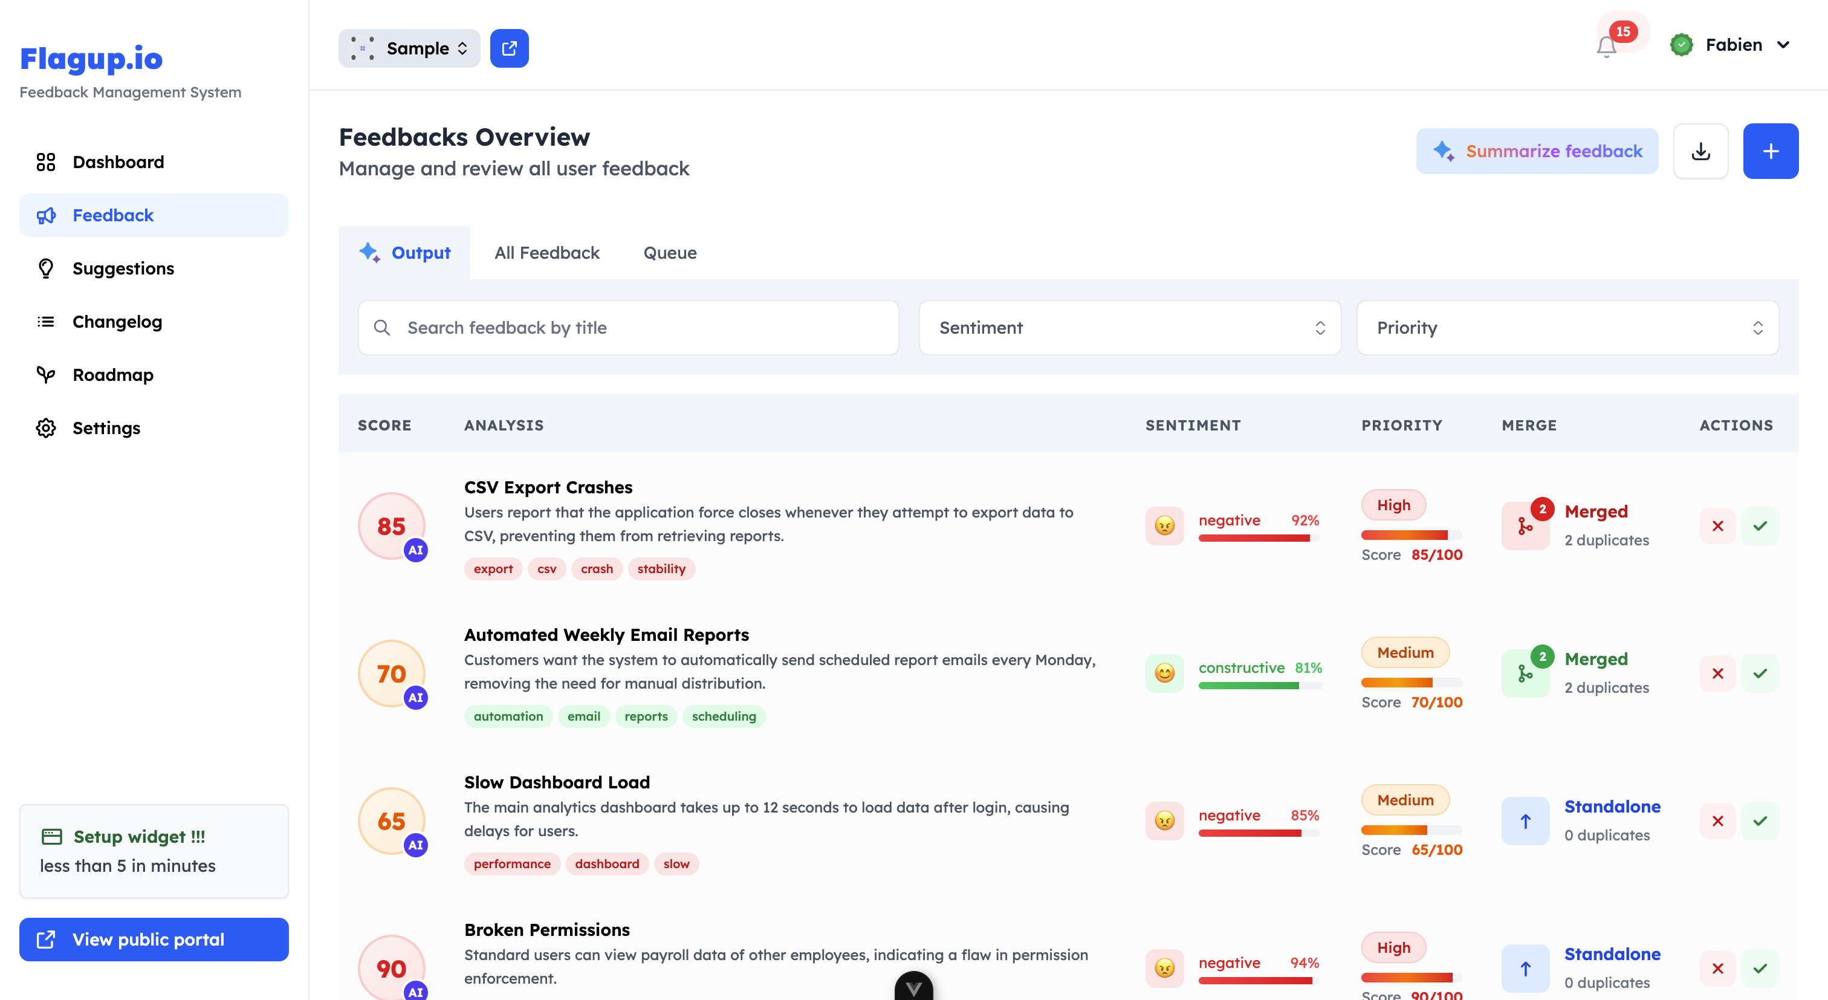
Task: Open external link icon next to Sample
Action: [x=509, y=48]
